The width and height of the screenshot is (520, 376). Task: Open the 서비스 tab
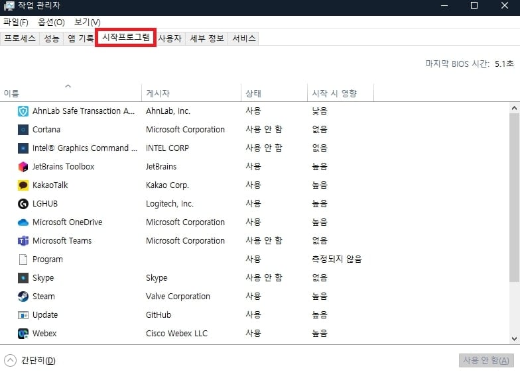[244, 38]
